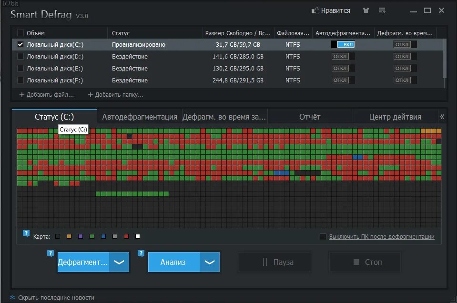The image size is (457, 303).
Task: Click the Файловая... column header
Action: click(x=293, y=33)
